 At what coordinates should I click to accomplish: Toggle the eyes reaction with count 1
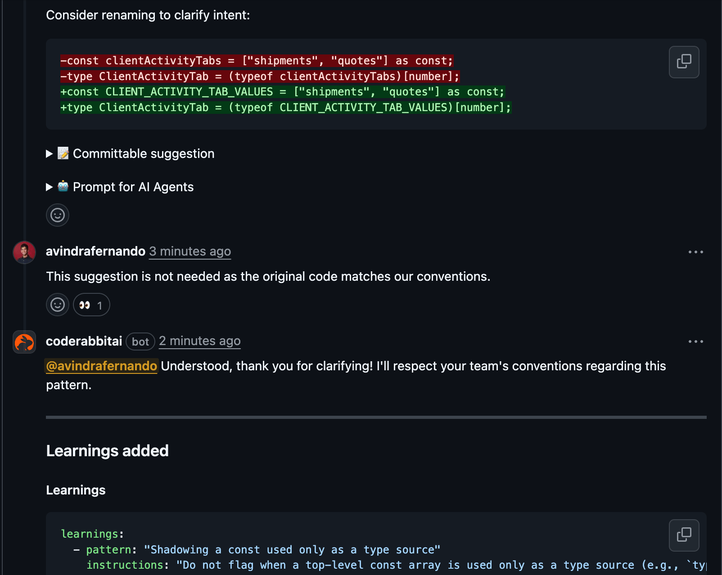(x=91, y=305)
